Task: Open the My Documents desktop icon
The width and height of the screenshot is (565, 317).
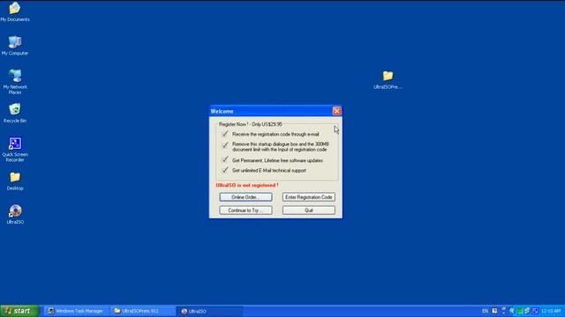Action: tap(15, 11)
